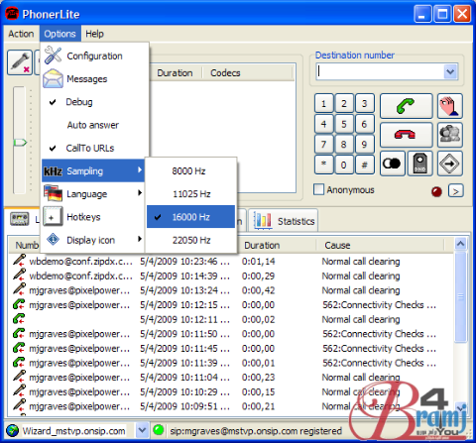Click dial pad key 0
476x443 pixels.
[x=344, y=165]
